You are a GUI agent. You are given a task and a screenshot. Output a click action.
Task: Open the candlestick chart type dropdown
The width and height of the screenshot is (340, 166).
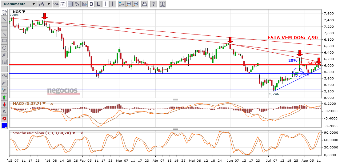tap(45, 4)
